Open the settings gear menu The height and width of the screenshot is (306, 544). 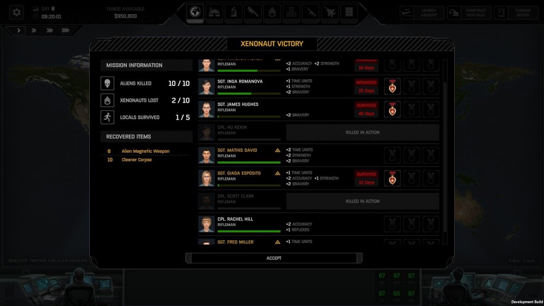pyautogui.click(x=16, y=13)
